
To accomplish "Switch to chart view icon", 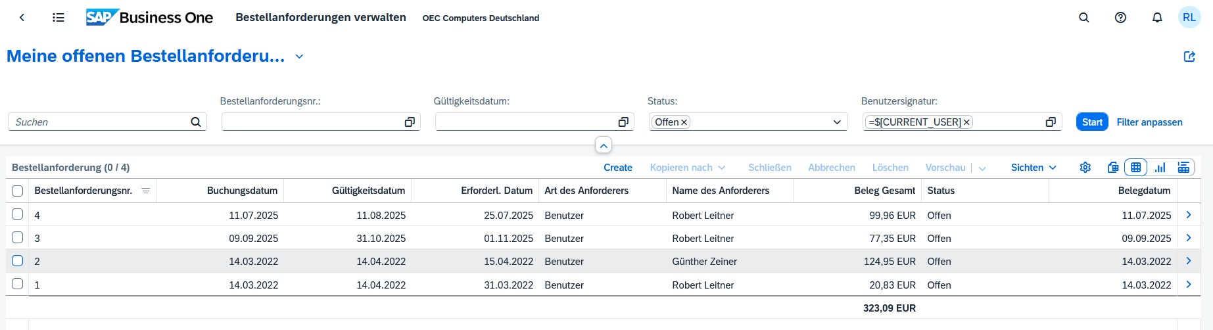I will [1160, 168].
